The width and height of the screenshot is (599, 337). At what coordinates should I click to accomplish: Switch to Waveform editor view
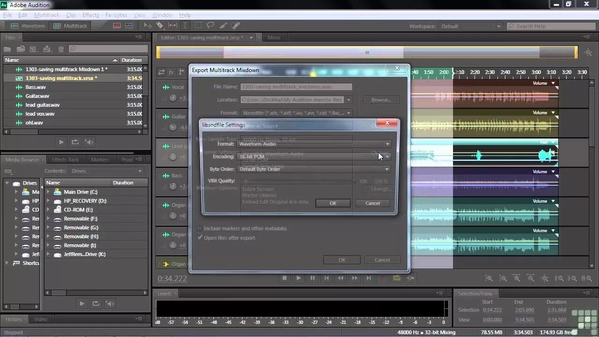click(x=28, y=26)
